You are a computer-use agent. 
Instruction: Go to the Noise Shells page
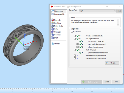[59, 26]
